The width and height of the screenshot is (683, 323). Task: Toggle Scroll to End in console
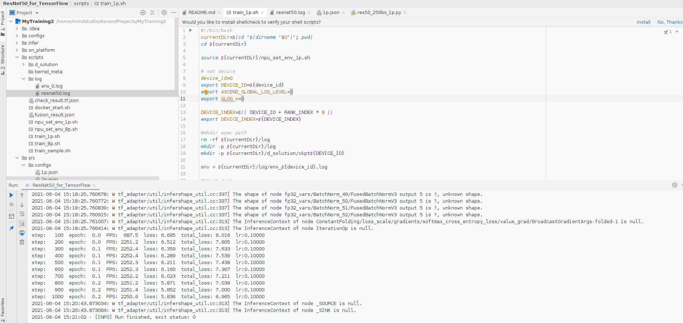click(22, 223)
